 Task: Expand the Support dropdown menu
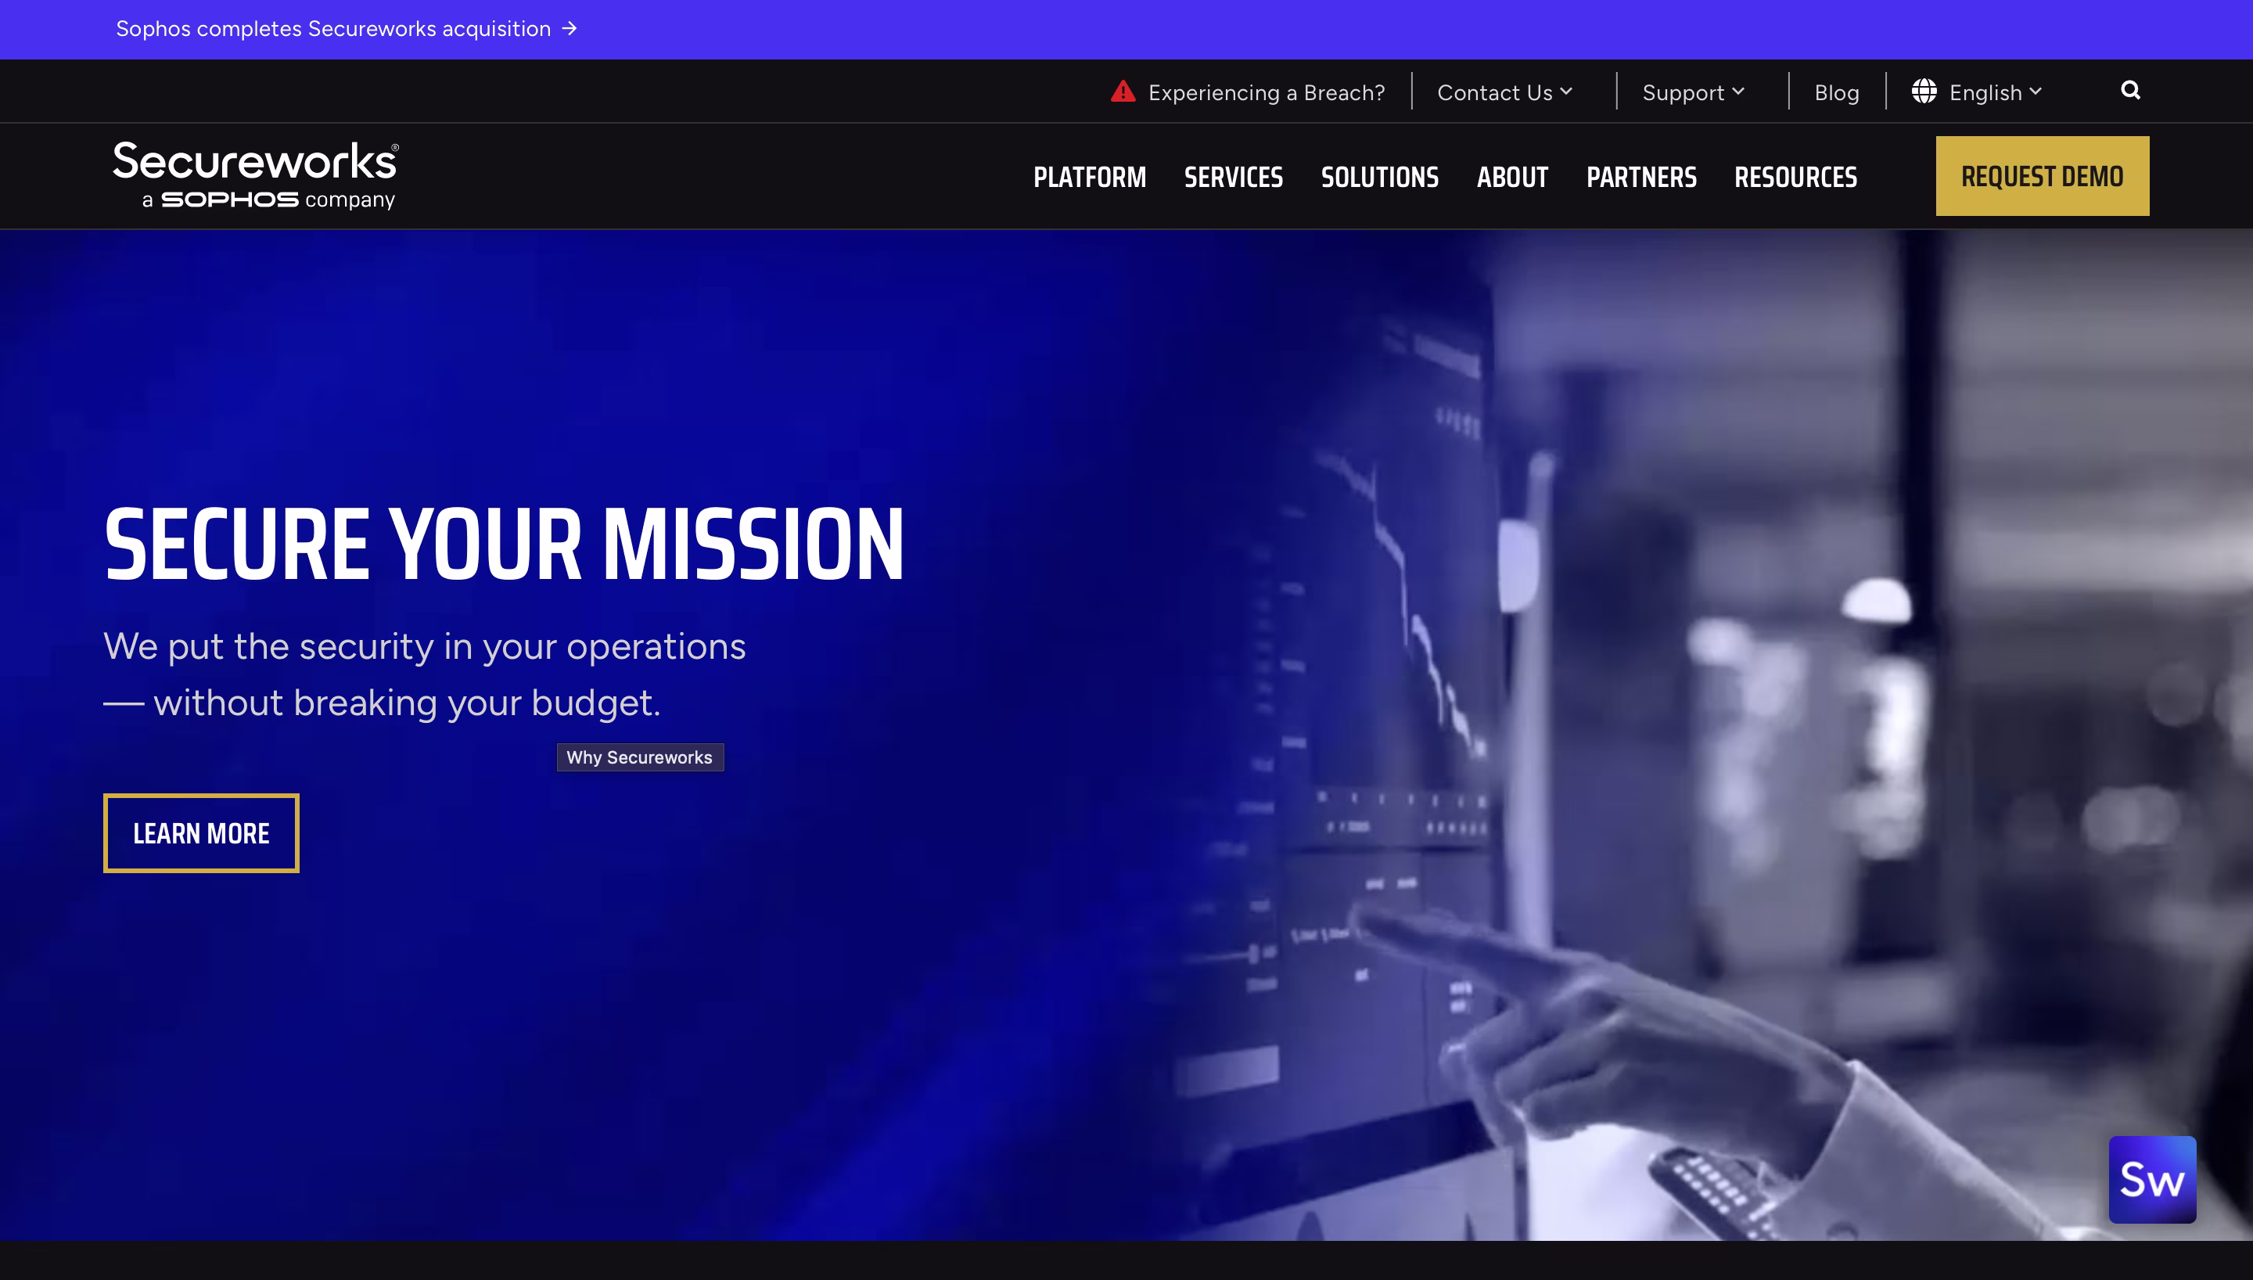(x=1692, y=92)
